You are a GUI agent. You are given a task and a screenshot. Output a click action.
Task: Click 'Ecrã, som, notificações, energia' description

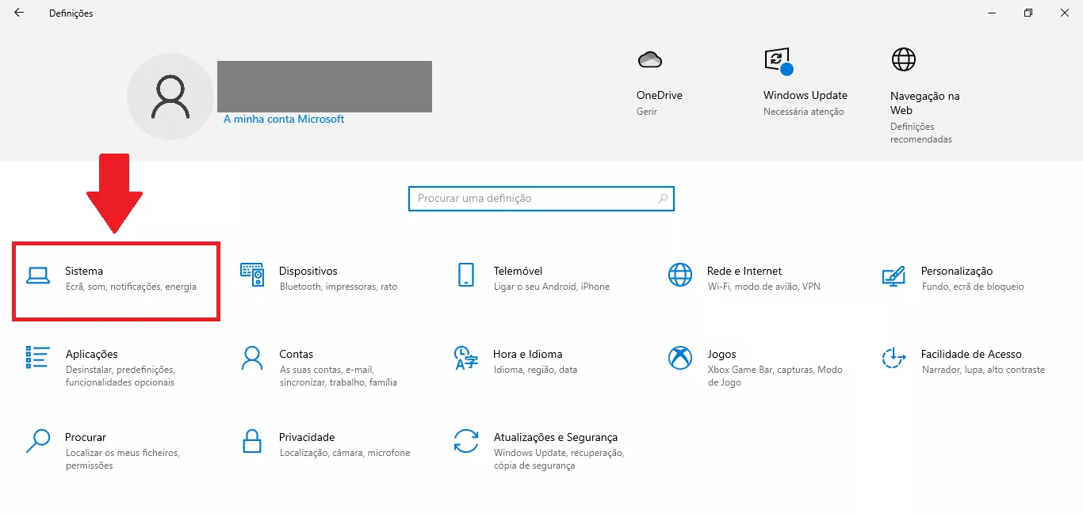pyautogui.click(x=131, y=287)
